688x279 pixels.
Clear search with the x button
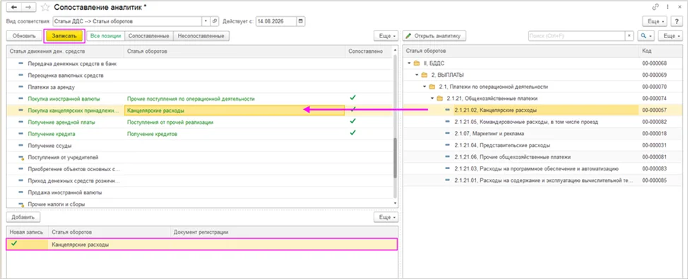coord(629,36)
